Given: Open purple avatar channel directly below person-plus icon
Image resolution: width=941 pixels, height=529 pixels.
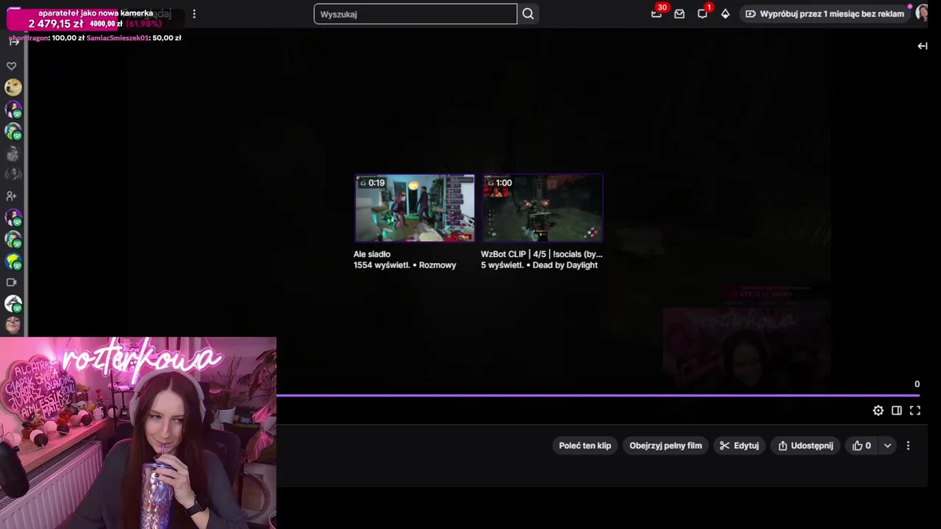Looking at the screenshot, I should point(12,217).
